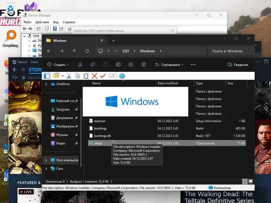Open Видео in the sidebar
Image resolution: width=271 pixels, height=203 pixels.
pyautogui.click(x=64, y=143)
